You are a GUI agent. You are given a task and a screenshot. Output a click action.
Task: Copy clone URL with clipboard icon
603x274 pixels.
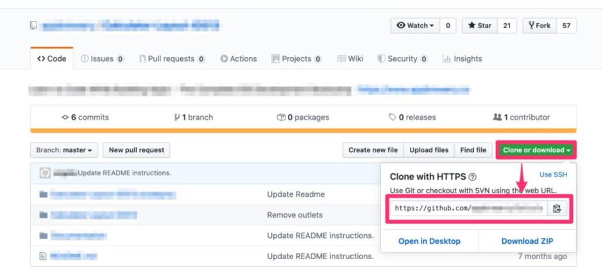pyautogui.click(x=557, y=208)
